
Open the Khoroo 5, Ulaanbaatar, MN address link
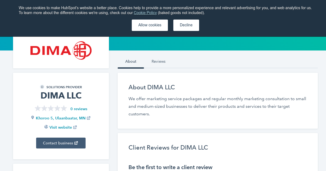pos(60,118)
